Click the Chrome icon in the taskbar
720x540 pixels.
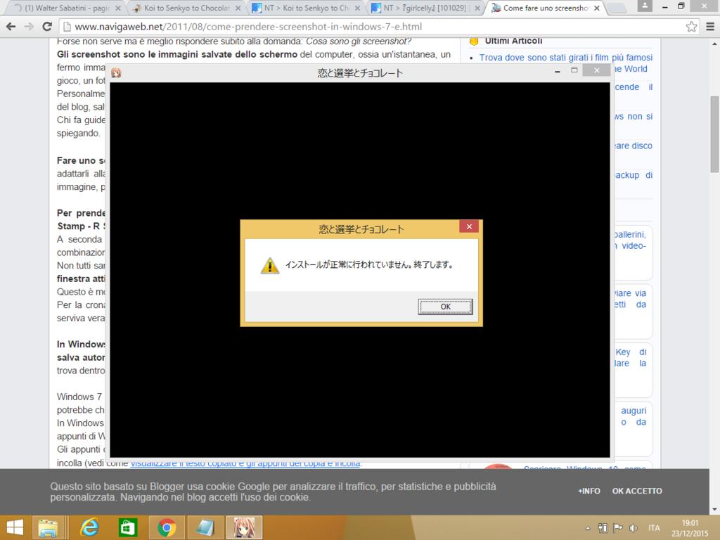coord(167,527)
